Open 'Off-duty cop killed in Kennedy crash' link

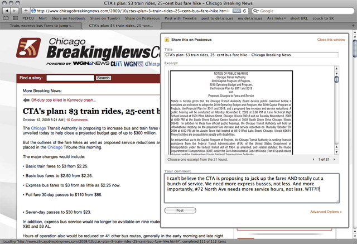click(64, 100)
